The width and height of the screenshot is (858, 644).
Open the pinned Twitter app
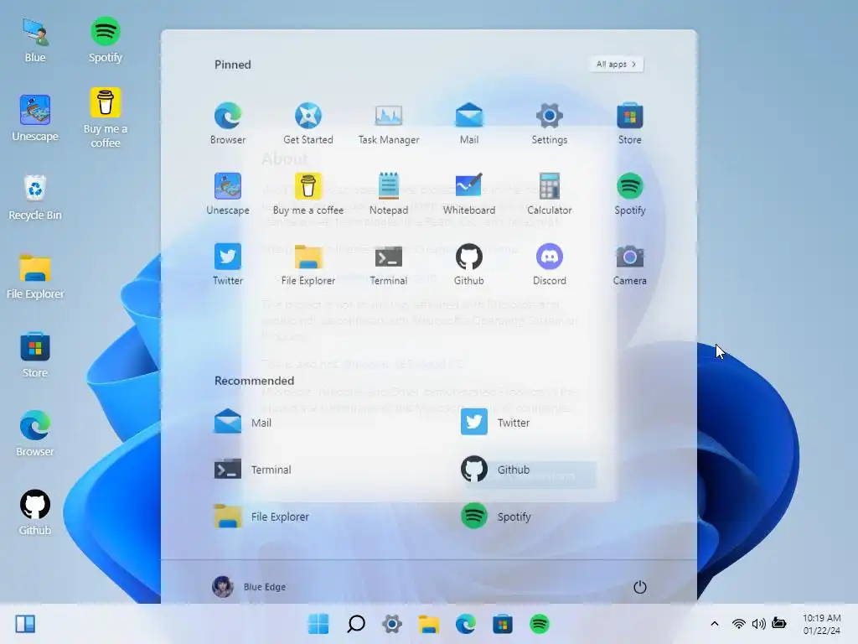click(x=228, y=264)
